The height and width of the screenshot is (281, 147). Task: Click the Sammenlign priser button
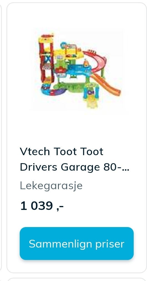(77, 244)
